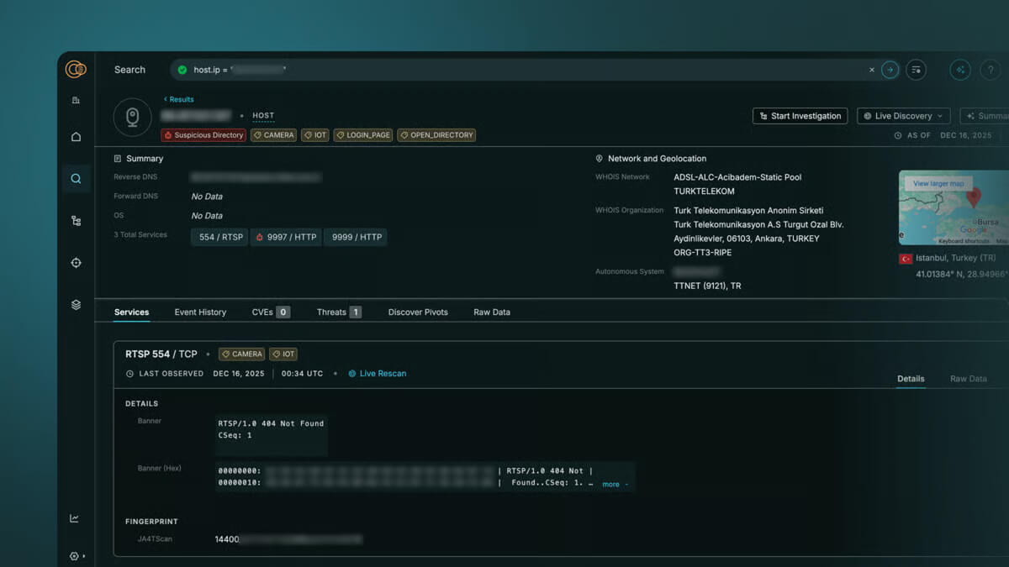Submit the search with the arrow icon
This screenshot has height=567, width=1009.
(x=890, y=70)
